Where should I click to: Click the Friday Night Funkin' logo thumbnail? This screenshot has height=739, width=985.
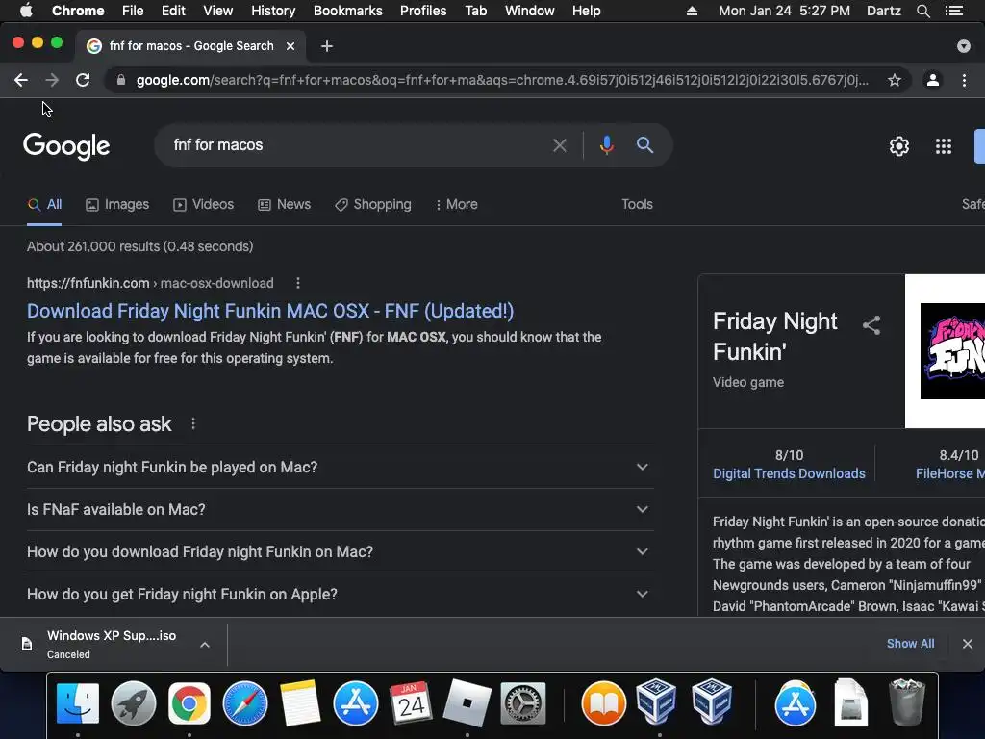pos(952,350)
